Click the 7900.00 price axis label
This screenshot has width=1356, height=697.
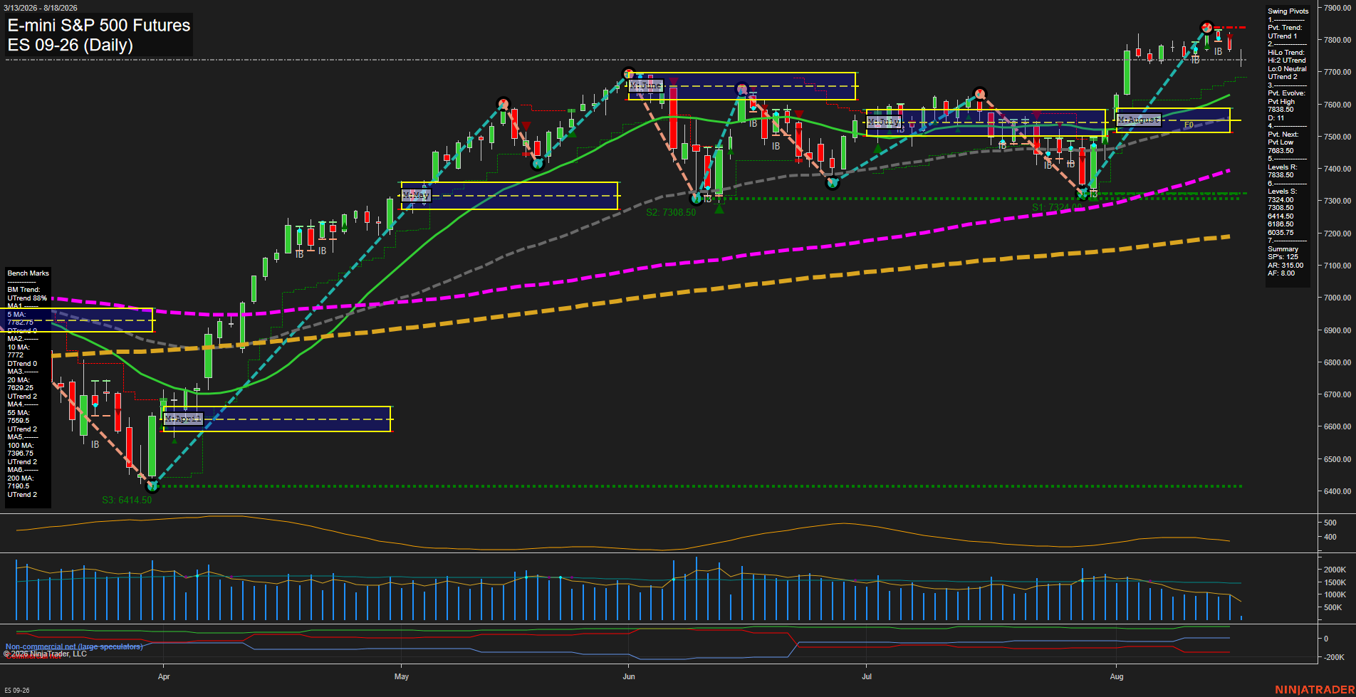(x=1337, y=9)
